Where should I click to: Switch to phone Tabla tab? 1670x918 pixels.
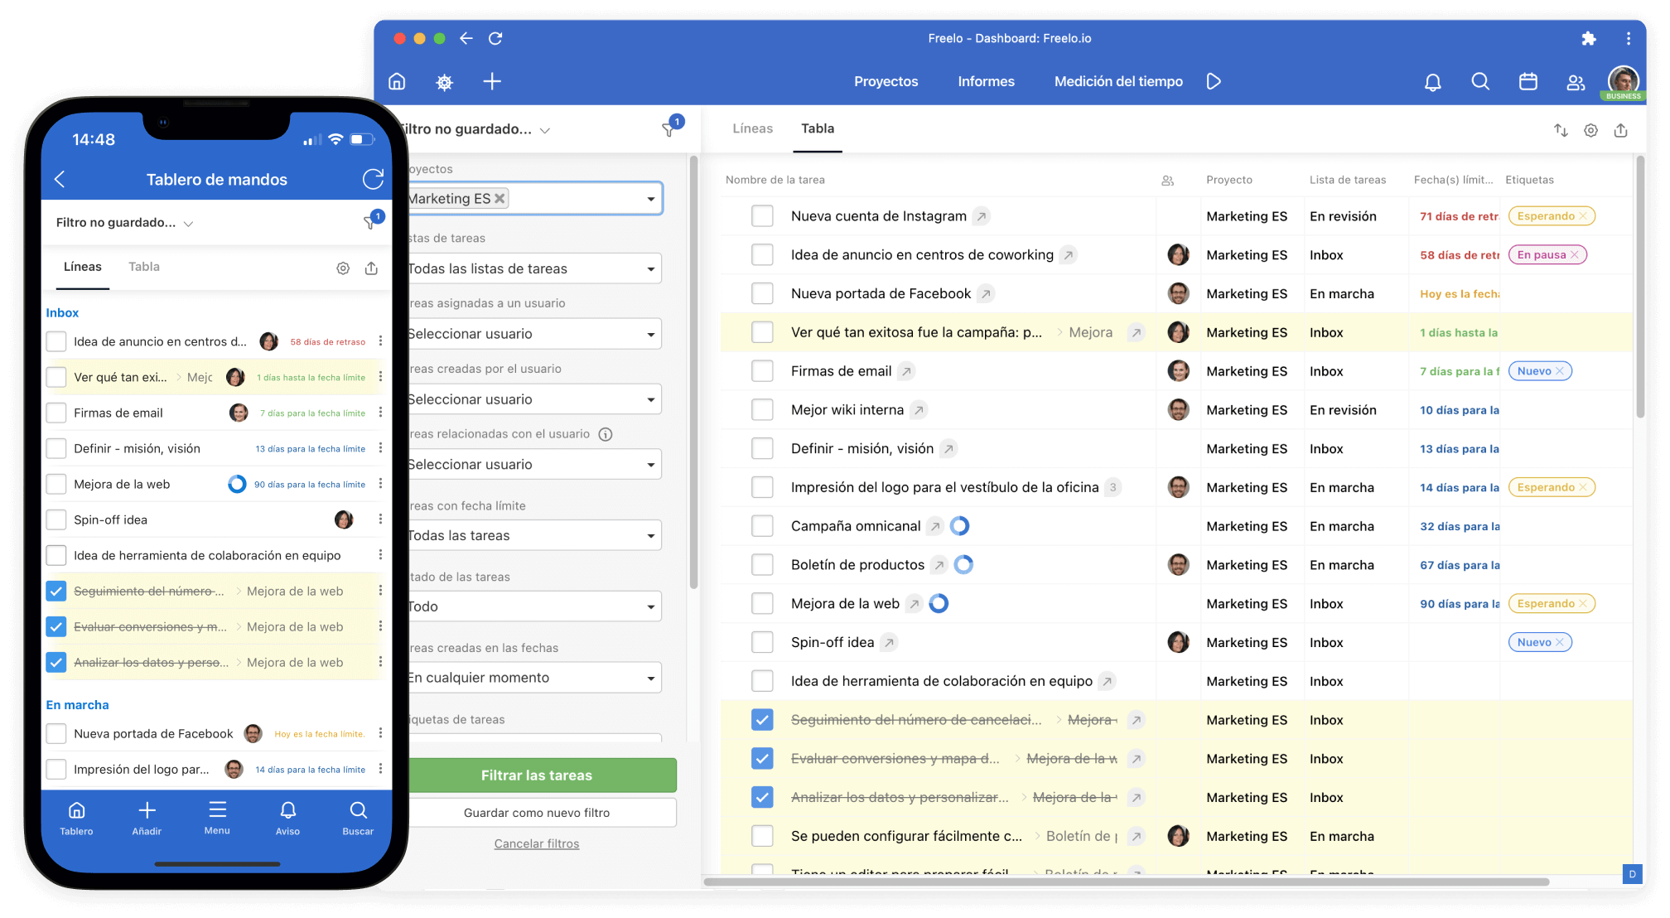[144, 267]
